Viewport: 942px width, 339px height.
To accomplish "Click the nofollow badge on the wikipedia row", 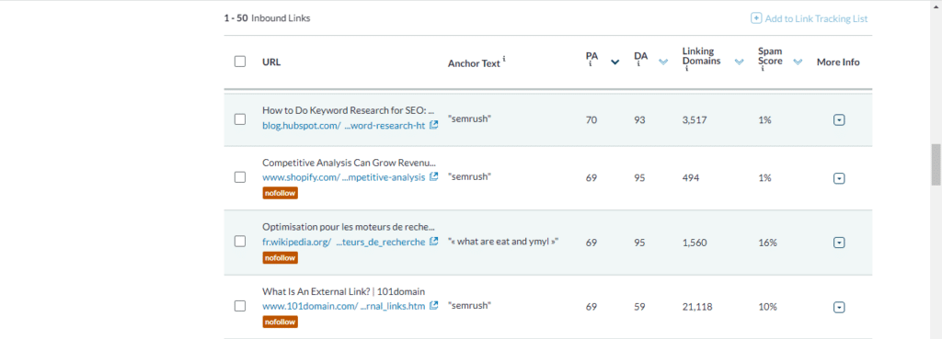I will point(280,257).
